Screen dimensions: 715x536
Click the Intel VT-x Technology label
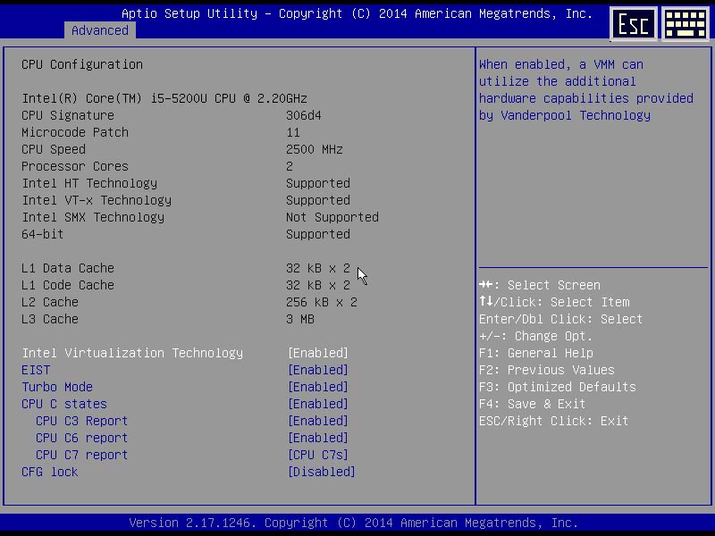[x=97, y=200]
